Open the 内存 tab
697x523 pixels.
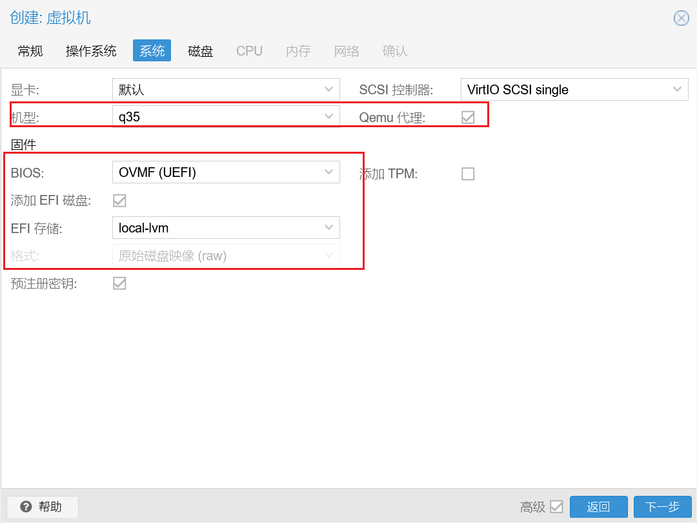pos(298,51)
